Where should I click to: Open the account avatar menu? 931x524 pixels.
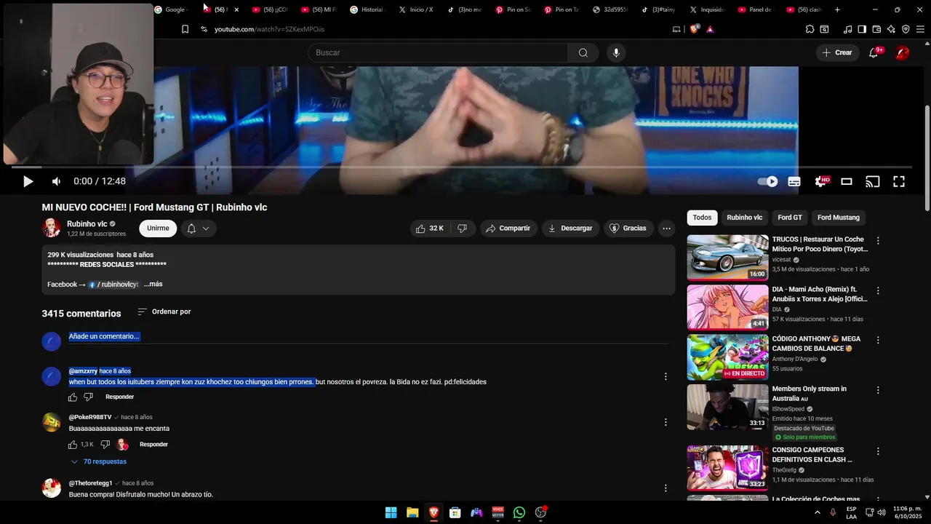[x=903, y=52]
